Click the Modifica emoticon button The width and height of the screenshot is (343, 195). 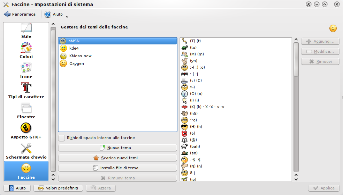(320, 51)
